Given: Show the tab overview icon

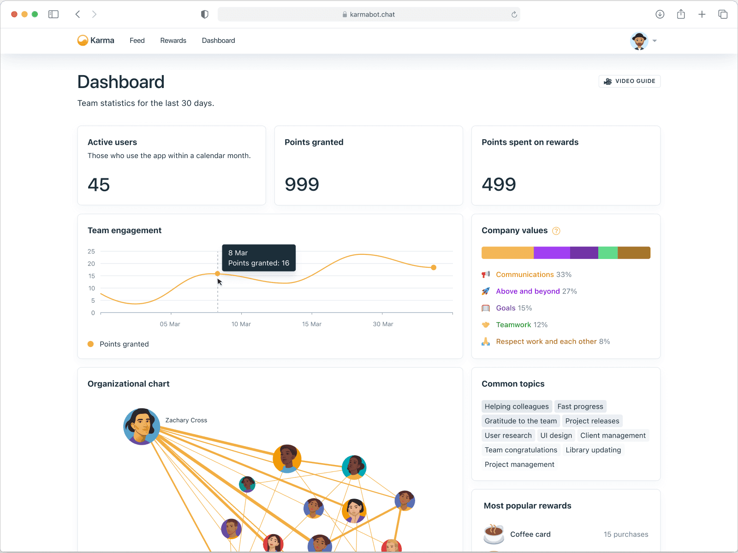Looking at the screenshot, I should pos(723,14).
